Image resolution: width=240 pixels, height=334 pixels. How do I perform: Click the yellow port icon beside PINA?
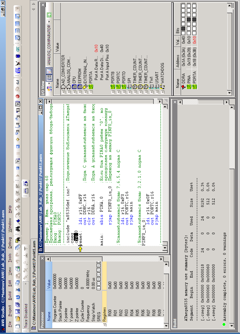189,87
